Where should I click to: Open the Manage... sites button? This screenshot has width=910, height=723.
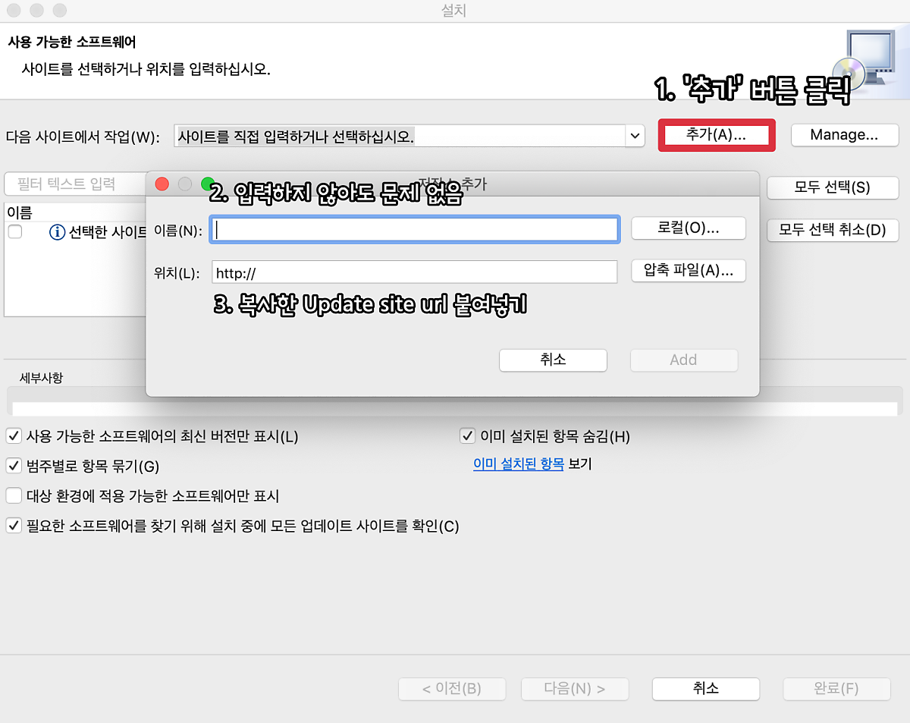(x=844, y=135)
